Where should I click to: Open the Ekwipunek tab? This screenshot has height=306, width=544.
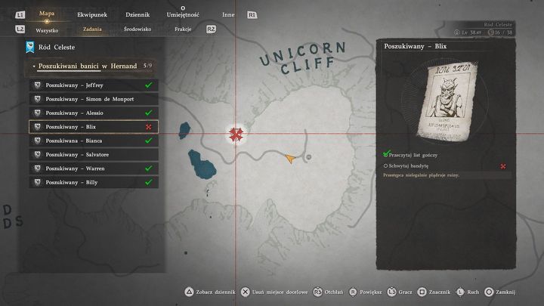click(x=92, y=14)
